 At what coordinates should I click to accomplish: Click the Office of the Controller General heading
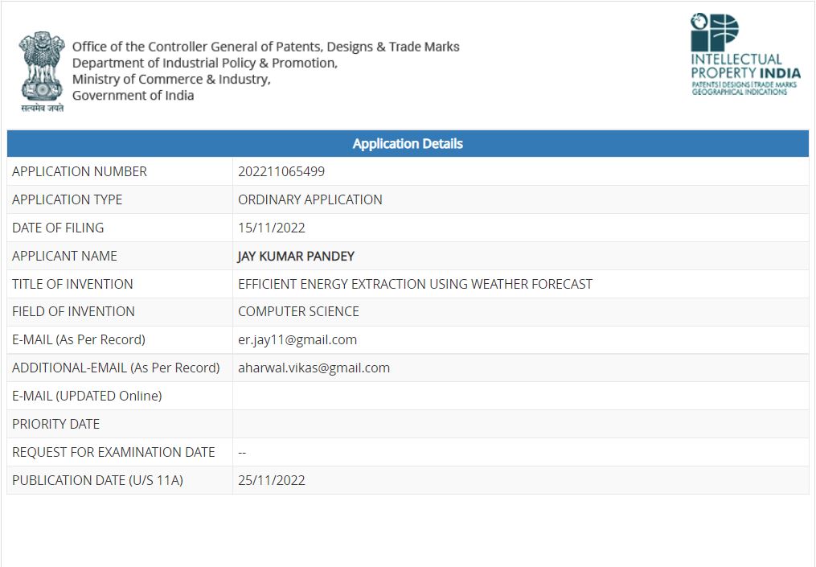click(265, 47)
